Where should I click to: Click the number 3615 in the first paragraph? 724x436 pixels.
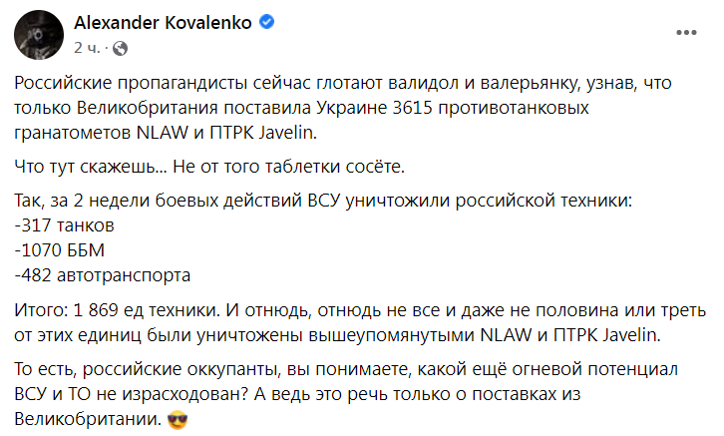[412, 108]
